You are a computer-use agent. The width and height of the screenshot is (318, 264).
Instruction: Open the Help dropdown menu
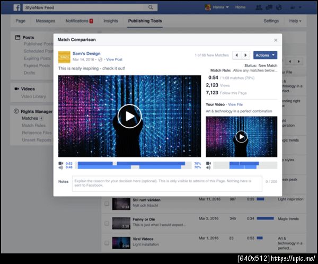point(295,21)
